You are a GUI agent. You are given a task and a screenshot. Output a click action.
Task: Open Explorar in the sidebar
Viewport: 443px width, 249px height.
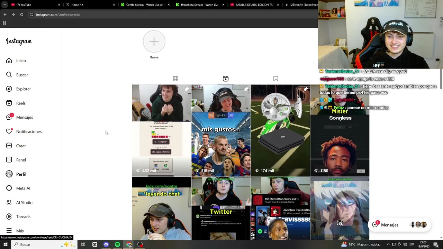(x=19, y=89)
